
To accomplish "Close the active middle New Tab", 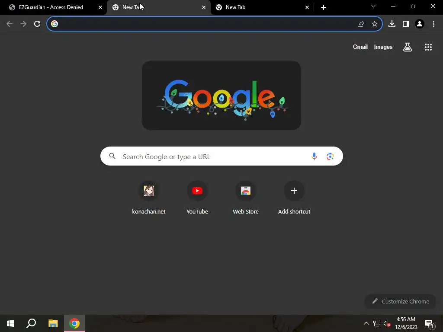I will 204,7.
